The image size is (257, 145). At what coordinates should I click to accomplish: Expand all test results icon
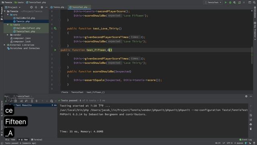tap(32, 101)
